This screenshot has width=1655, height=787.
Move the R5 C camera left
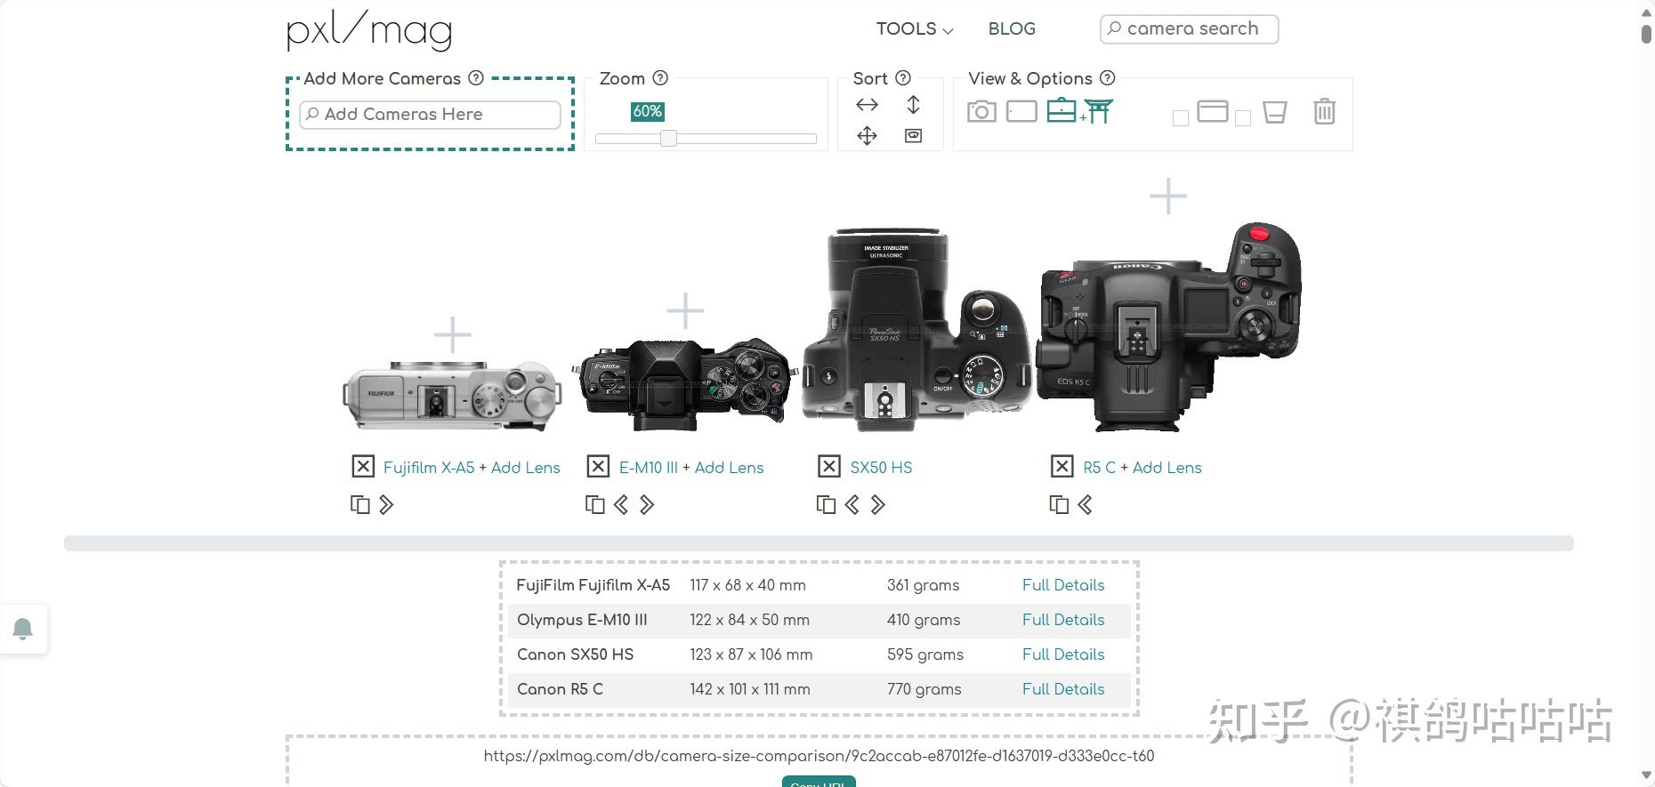1085,505
